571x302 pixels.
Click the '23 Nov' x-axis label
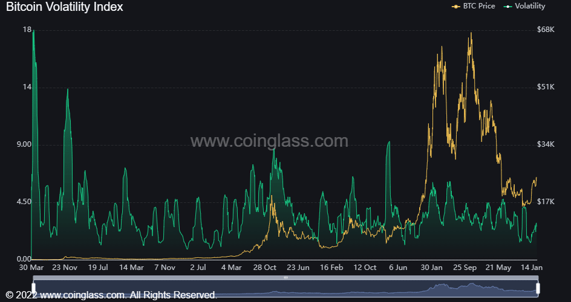tap(65, 268)
